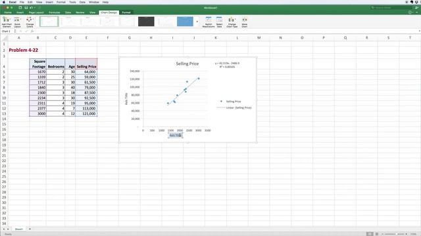Open the Select Data dialog
The width and height of the screenshot is (421, 236).
point(219,22)
